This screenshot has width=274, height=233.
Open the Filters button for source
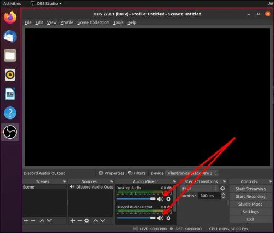pos(137,173)
